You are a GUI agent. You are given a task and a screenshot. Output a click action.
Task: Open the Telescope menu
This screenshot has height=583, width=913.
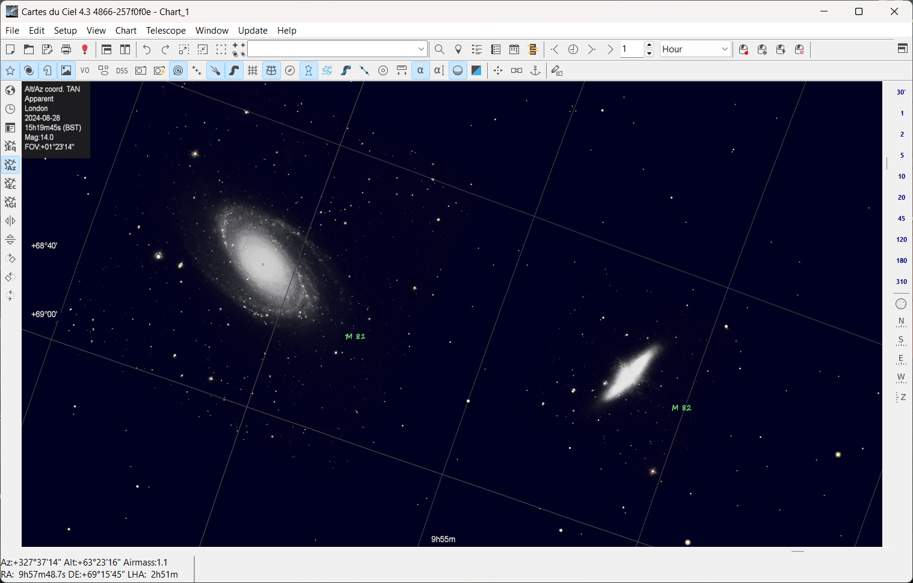[165, 30]
